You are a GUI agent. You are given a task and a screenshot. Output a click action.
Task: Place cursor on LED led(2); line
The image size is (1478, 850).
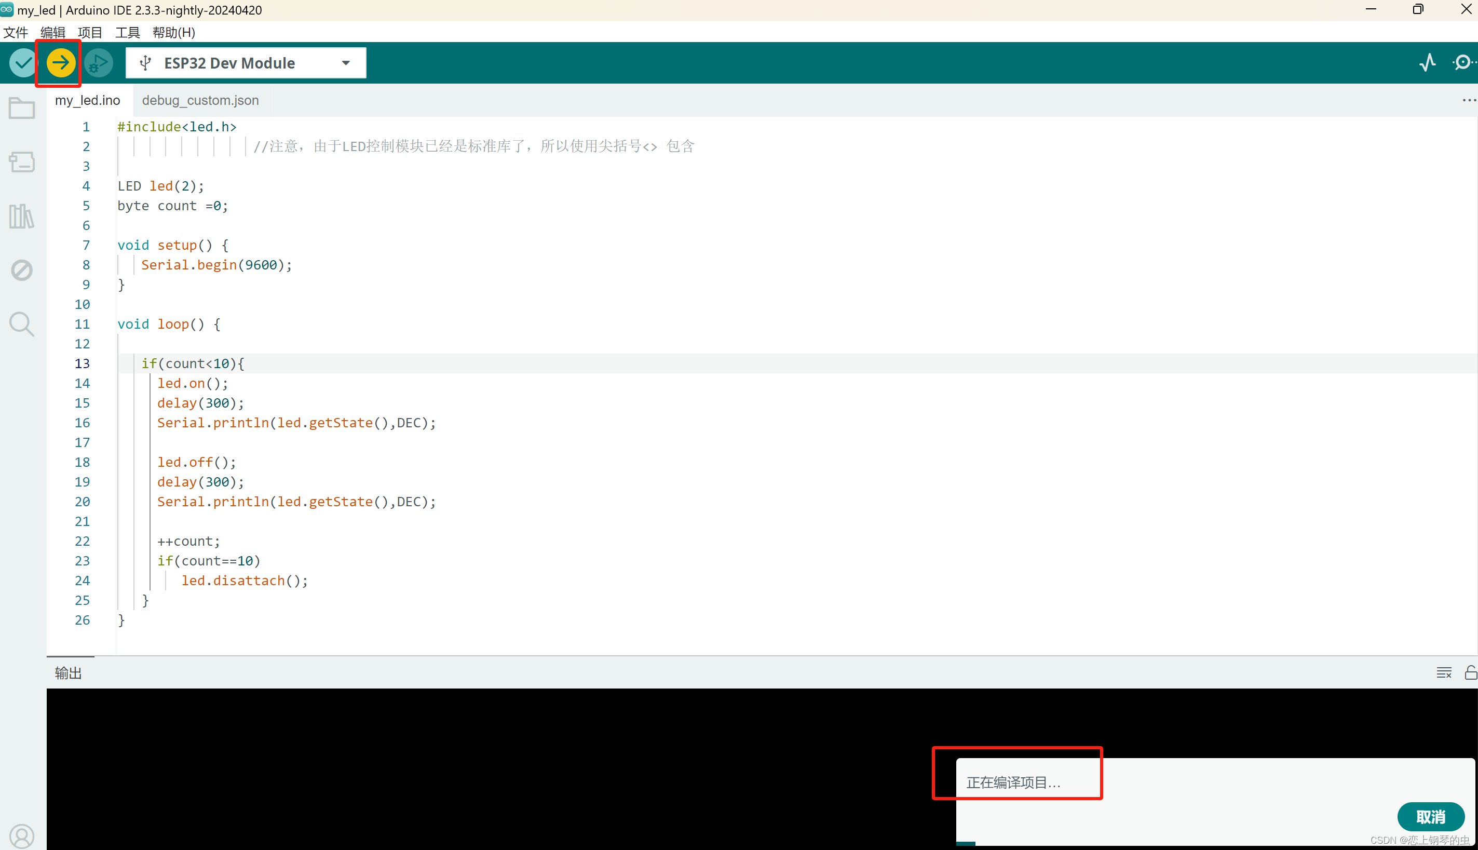pyautogui.click(x=161, y=186)
